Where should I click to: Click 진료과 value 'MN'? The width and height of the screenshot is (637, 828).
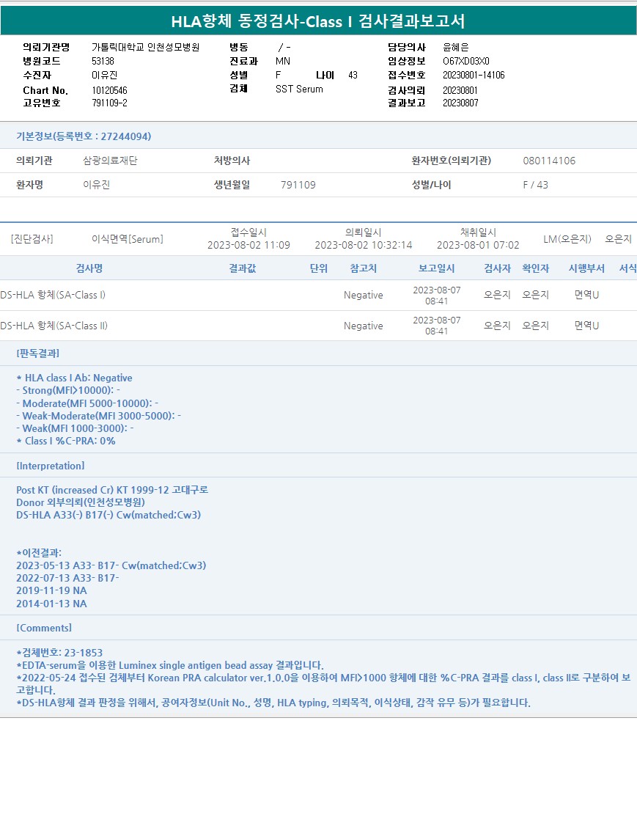point(283,62)
